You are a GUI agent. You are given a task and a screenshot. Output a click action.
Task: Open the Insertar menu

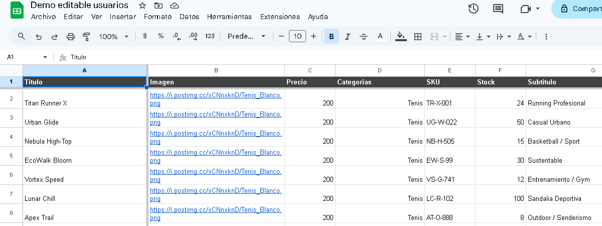[x=123, y=17]
